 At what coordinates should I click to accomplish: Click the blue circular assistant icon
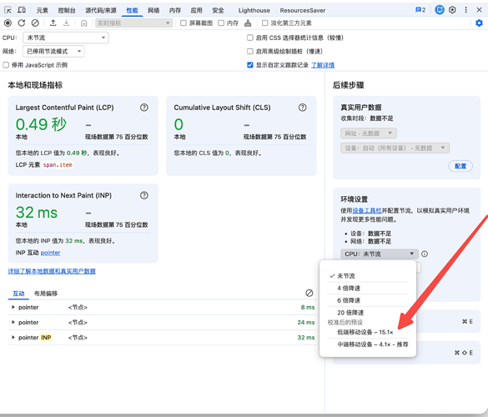pyautogui.click(x=439, y=10)
